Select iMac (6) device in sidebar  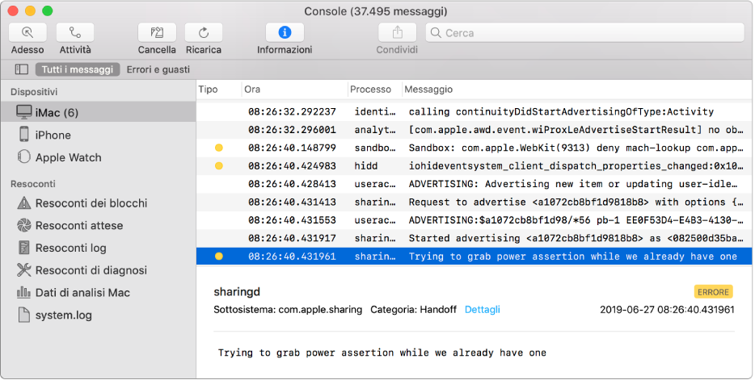pyautogui.click(x=99, y=112)
